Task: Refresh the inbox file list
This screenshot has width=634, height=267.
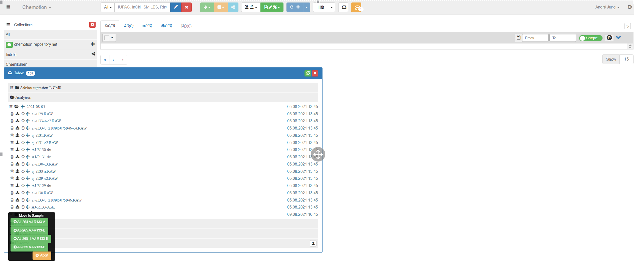Action: [x=308, y=73]
